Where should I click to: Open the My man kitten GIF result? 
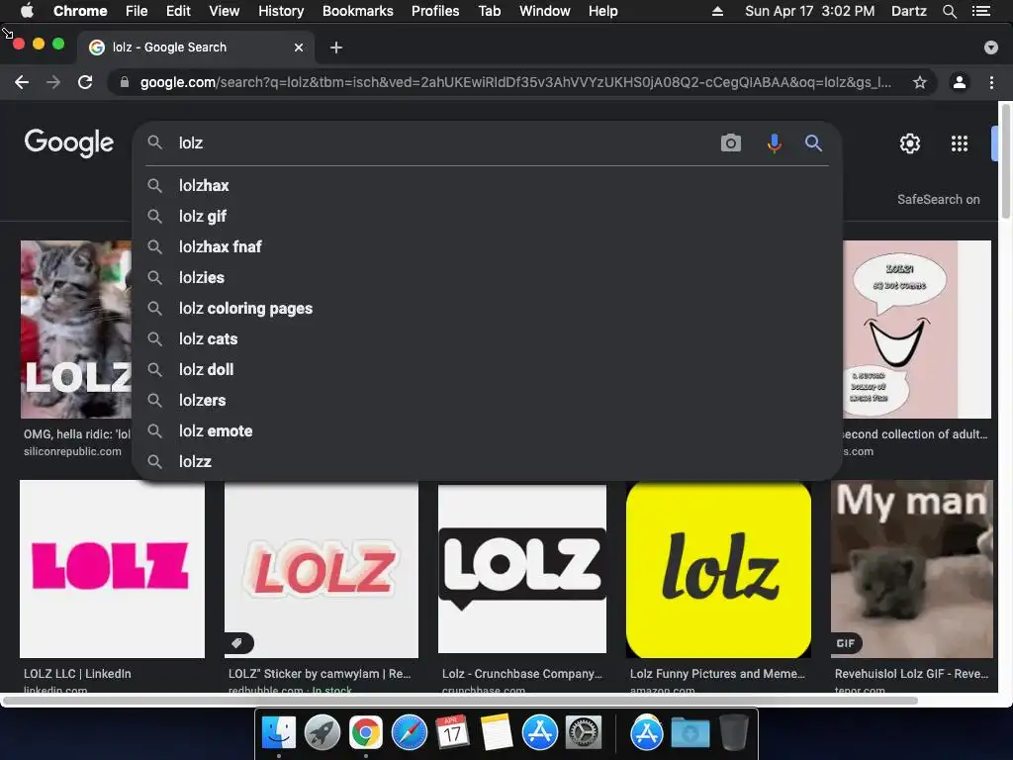click(x=911, y=569)
